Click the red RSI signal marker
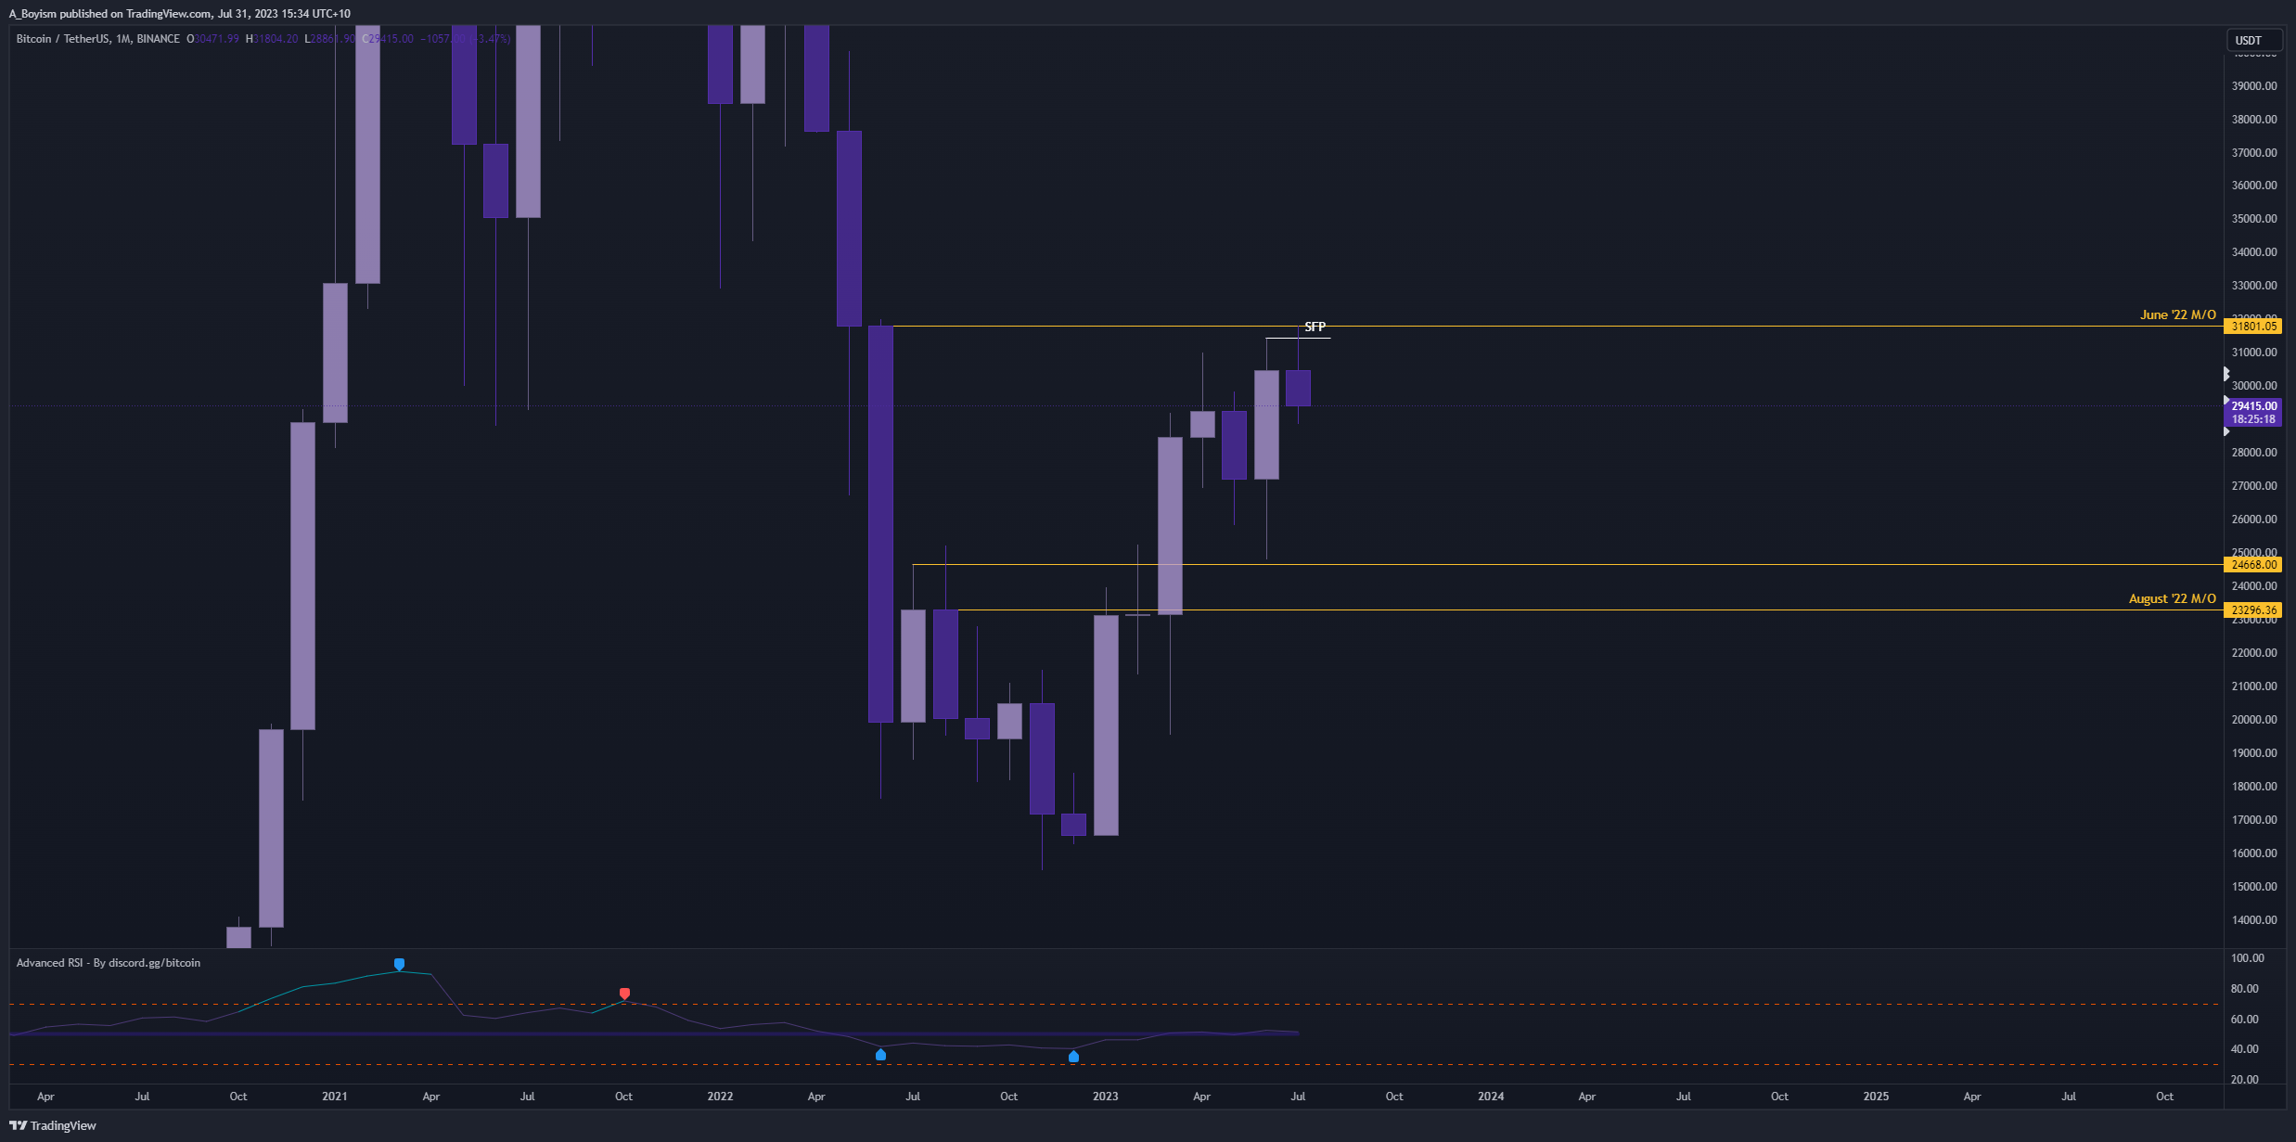Screen dimensions: 2296x1142 [624, 994]
